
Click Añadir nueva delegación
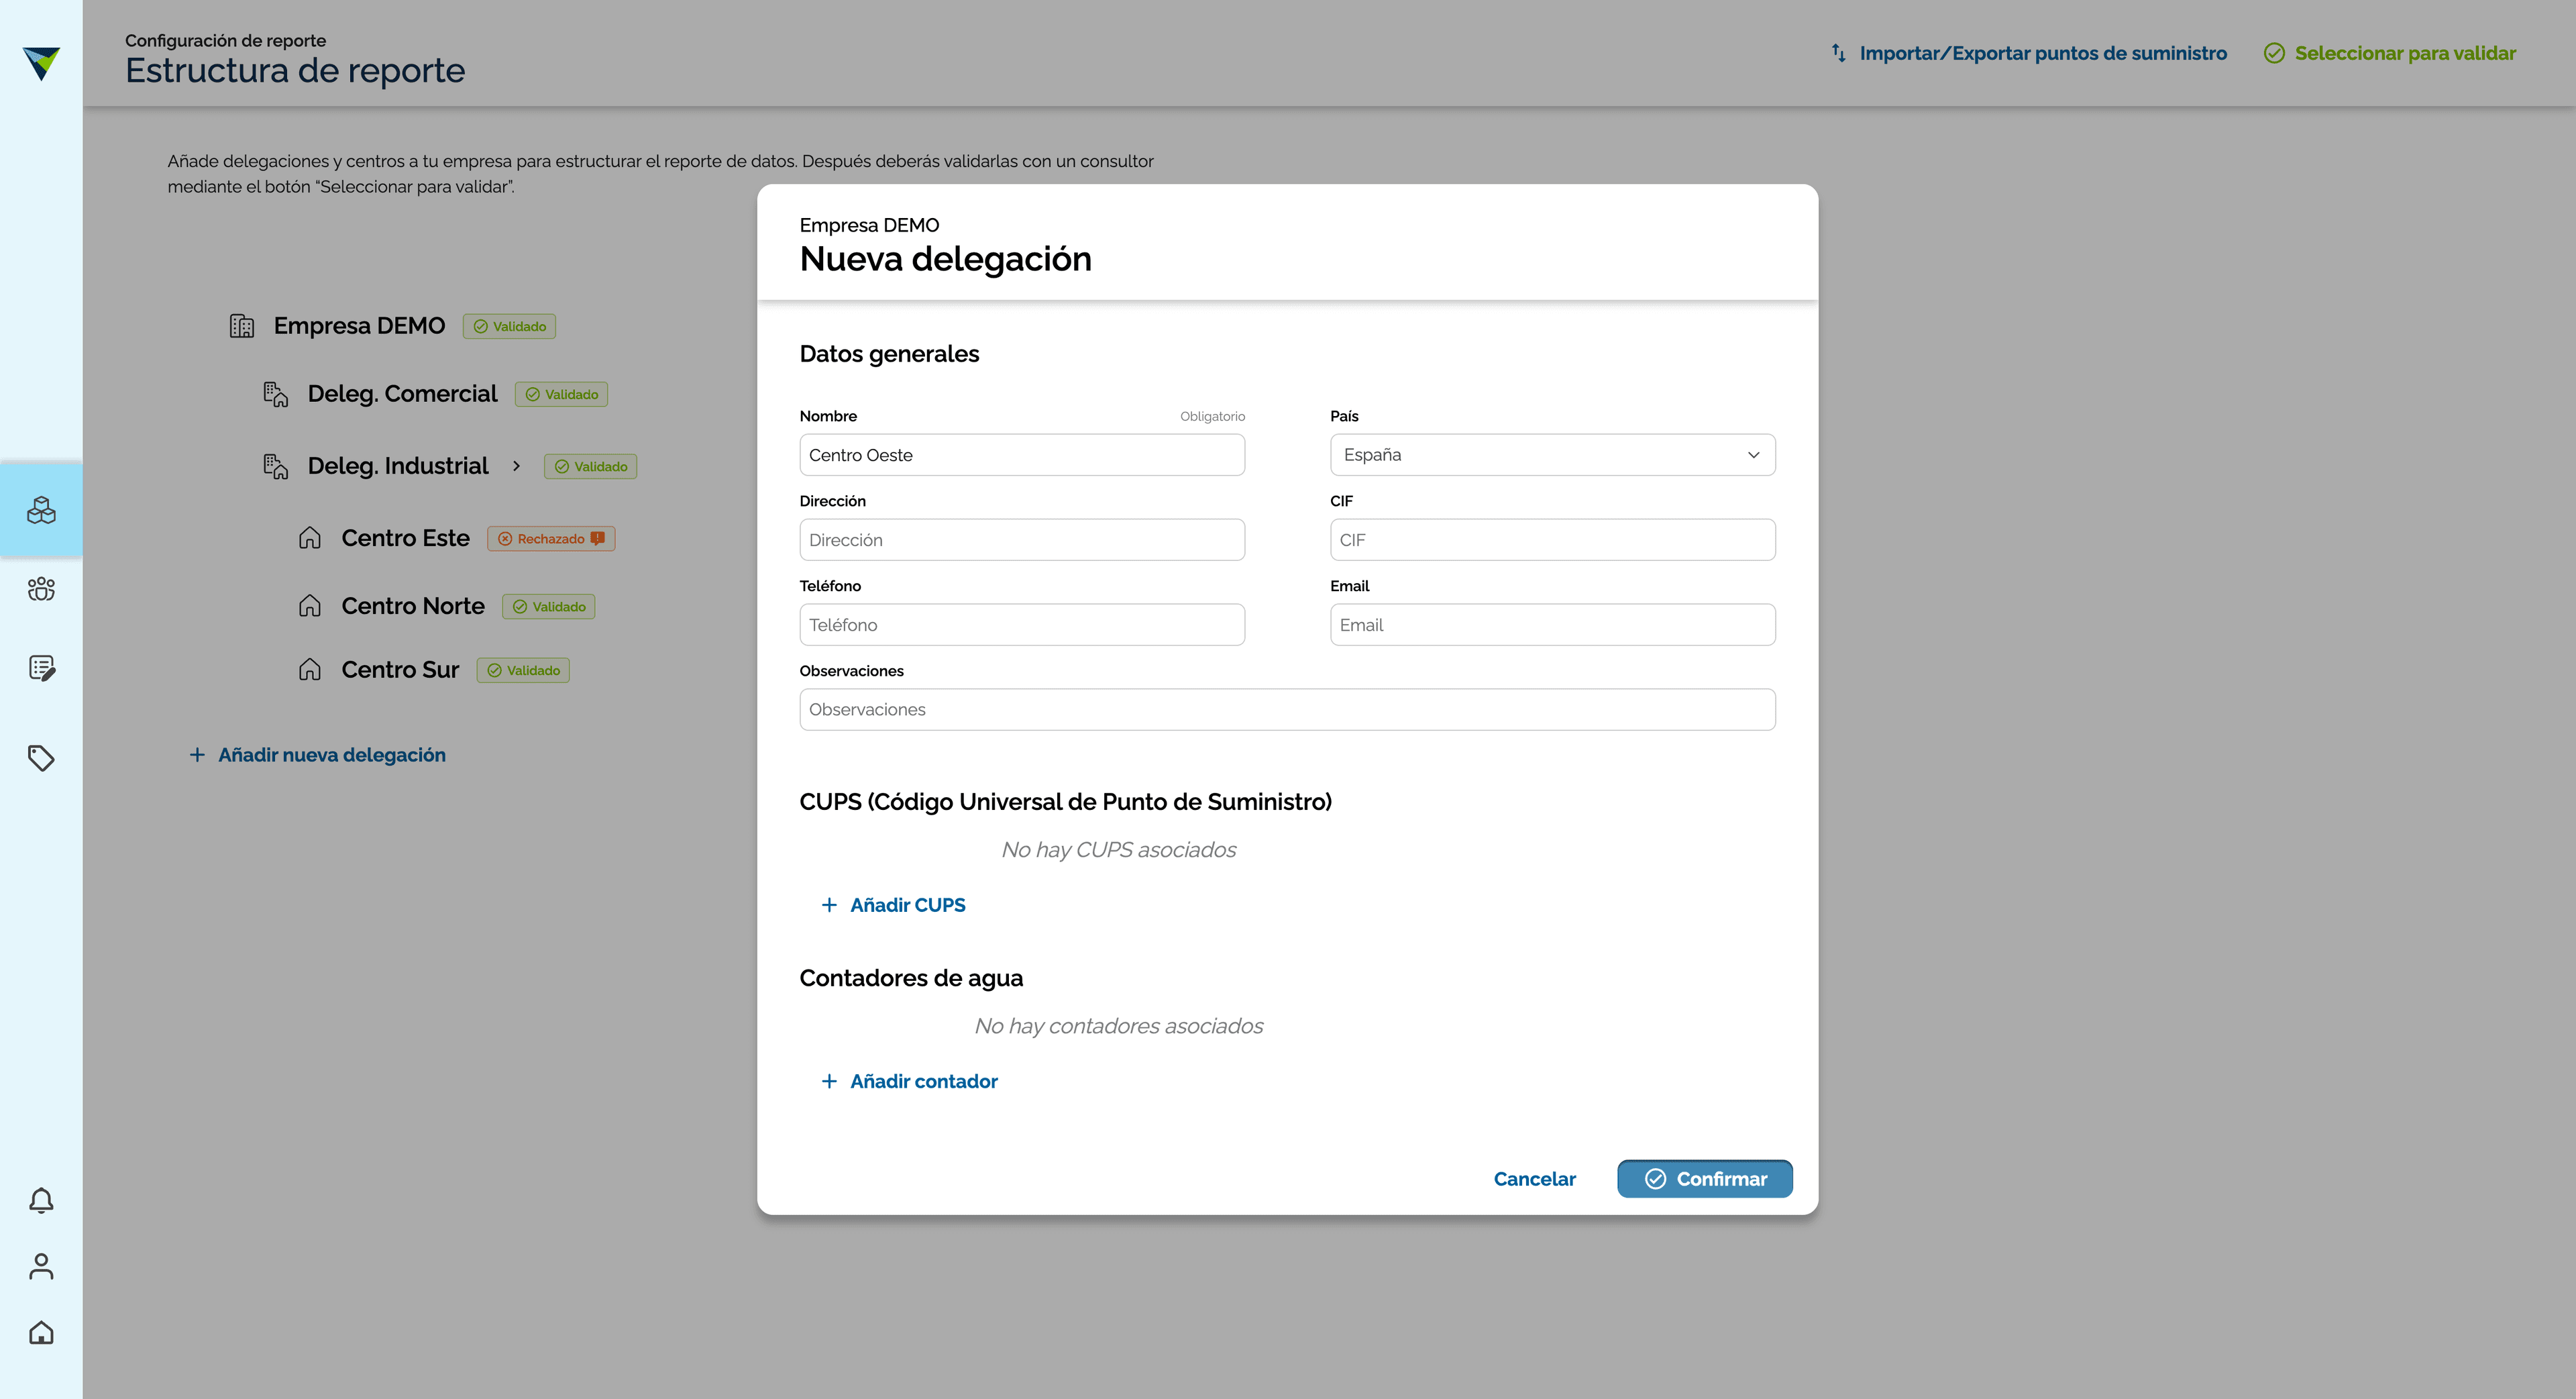317,755
